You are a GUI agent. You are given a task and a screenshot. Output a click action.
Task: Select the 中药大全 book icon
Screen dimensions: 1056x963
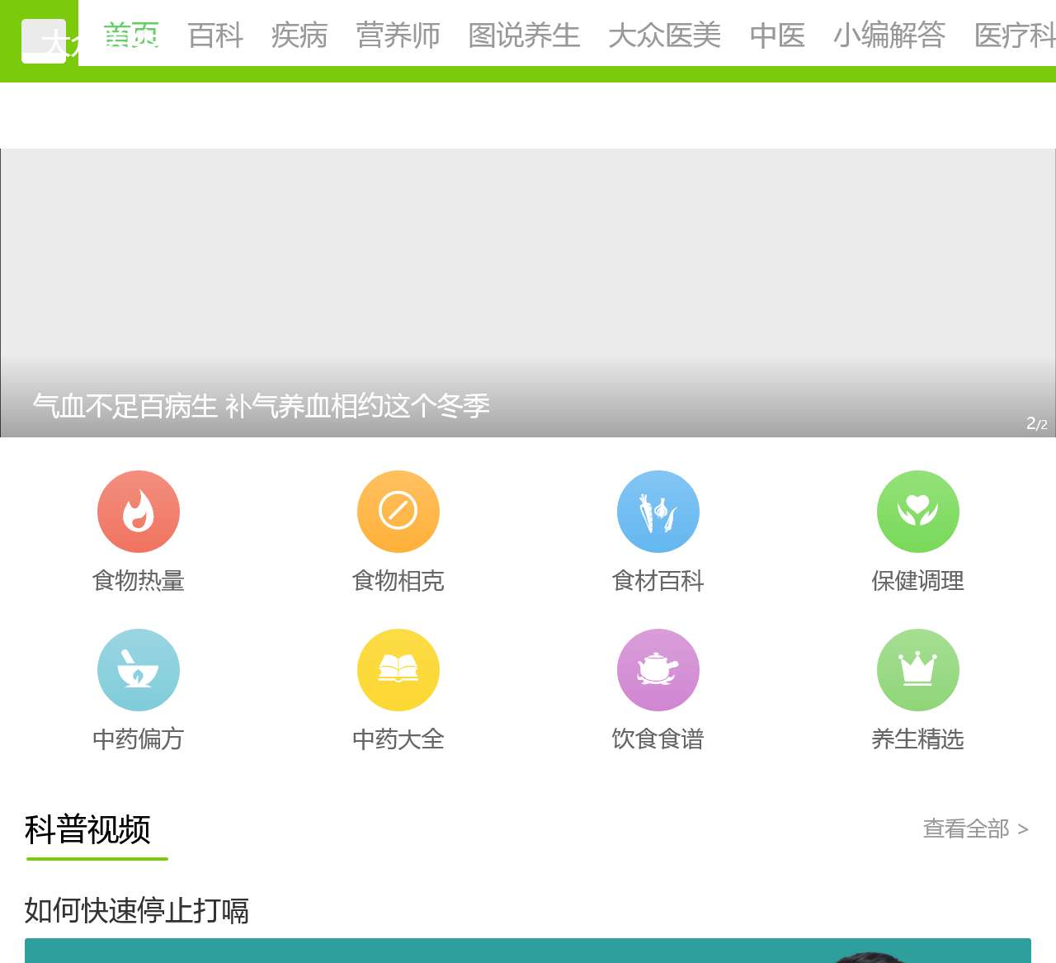tap(398, 669)
